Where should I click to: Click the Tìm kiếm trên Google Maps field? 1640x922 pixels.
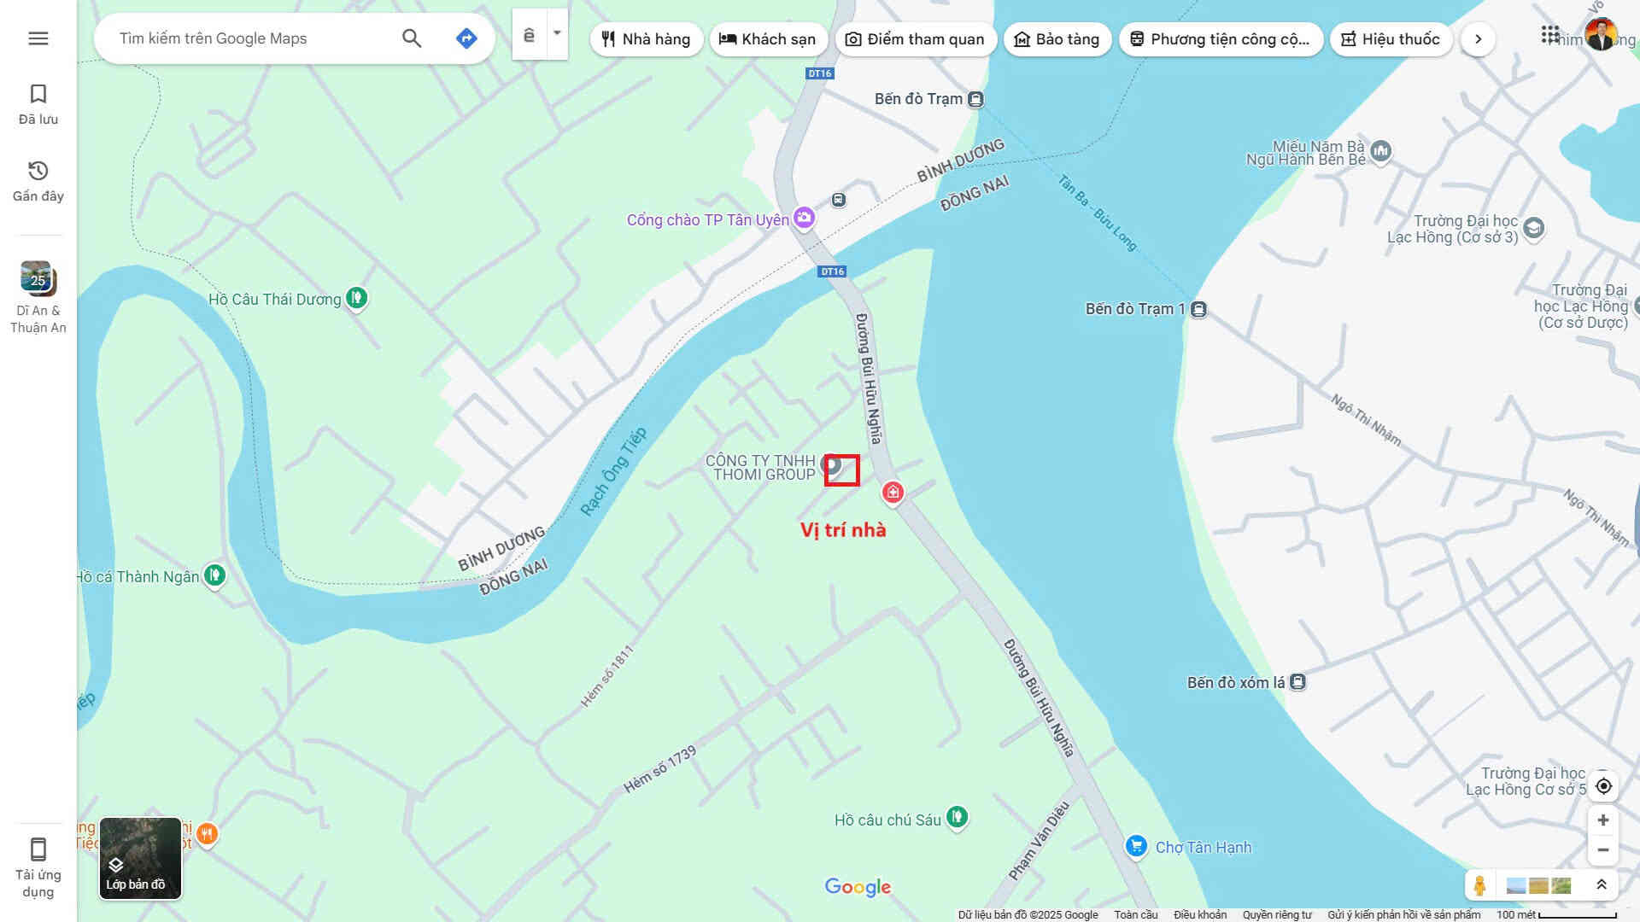point(248,38)
